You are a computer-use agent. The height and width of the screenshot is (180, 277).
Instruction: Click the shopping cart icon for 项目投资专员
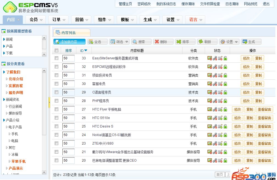220,75
